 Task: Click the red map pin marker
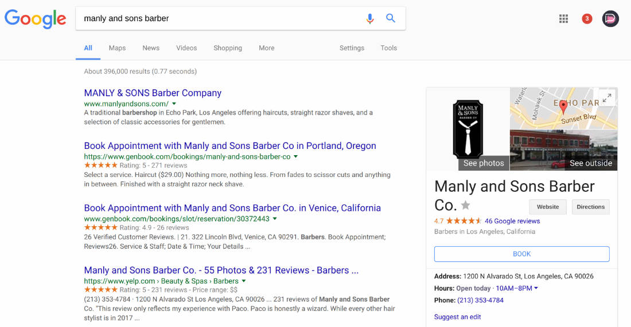coord(563,107)
